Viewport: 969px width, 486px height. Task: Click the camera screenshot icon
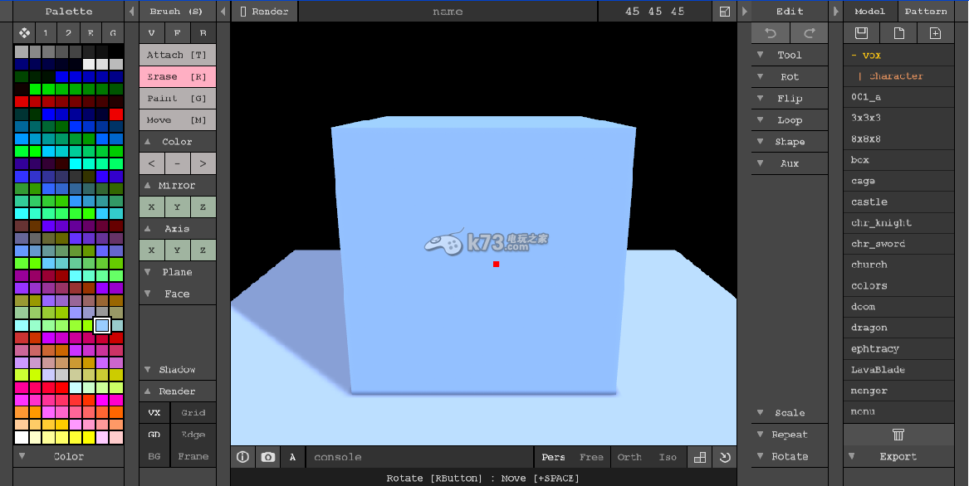(267, 457)
